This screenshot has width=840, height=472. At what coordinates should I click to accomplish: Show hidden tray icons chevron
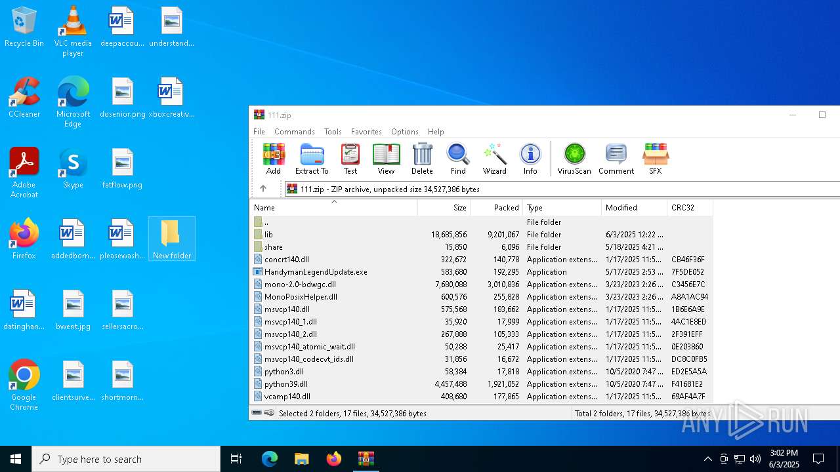(x=707, y=459)
